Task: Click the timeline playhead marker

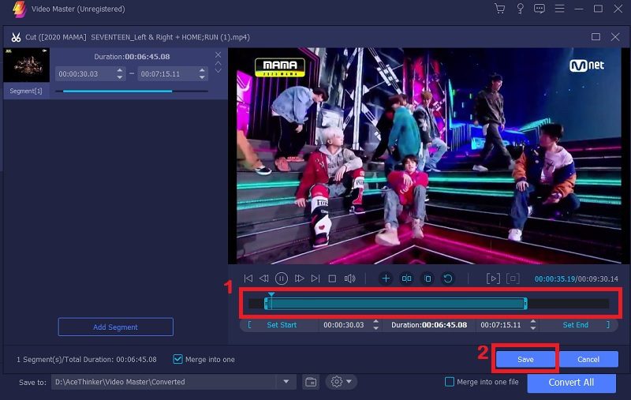Action: point(271,295)
